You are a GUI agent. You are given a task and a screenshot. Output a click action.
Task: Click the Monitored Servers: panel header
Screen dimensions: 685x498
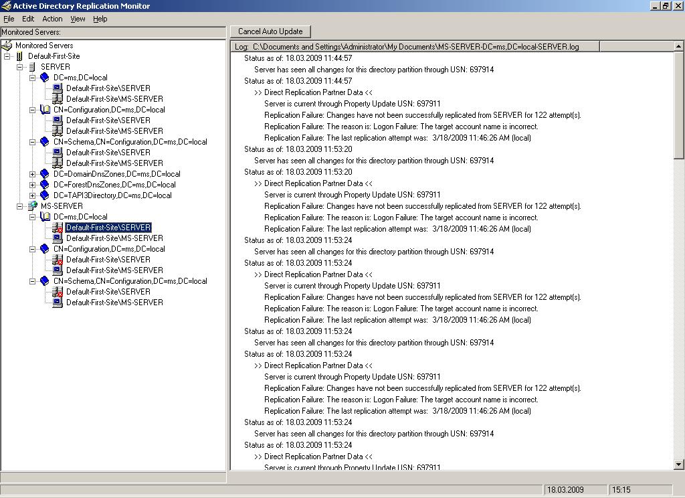click(113, 32)
